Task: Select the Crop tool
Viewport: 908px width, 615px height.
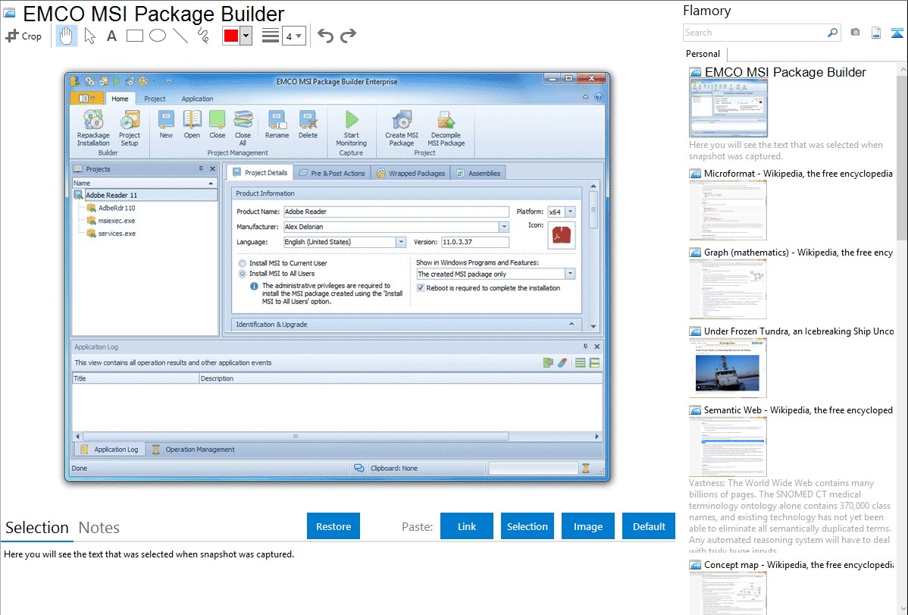Action: point(23,36)
